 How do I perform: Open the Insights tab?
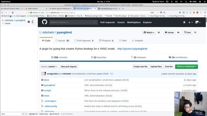coord(137,41)
